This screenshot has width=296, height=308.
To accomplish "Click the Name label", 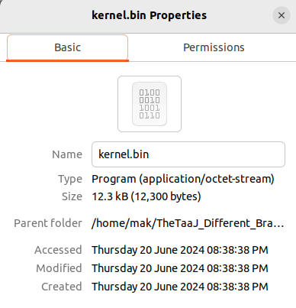I will (67, 154).
